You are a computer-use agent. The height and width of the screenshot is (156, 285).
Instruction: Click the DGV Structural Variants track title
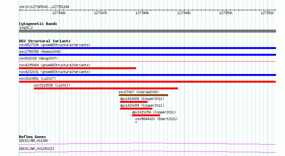click(x=45, y=41)
